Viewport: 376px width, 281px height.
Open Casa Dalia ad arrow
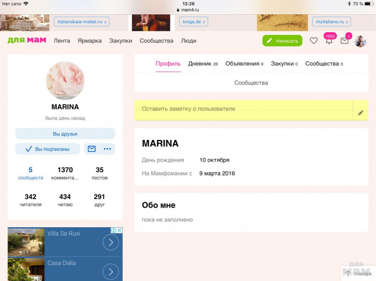(110, 271)
